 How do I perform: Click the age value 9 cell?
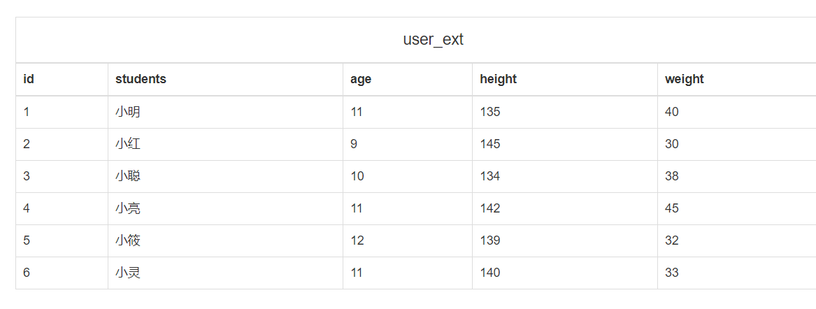tap(354, 144)
